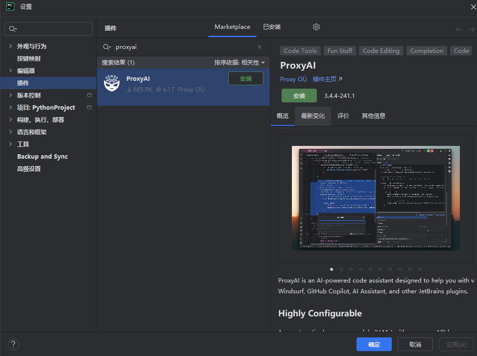This screenshot has width=477, height=356.
Task: Install ProxyAI from the search result row
Action: [246, 78]
